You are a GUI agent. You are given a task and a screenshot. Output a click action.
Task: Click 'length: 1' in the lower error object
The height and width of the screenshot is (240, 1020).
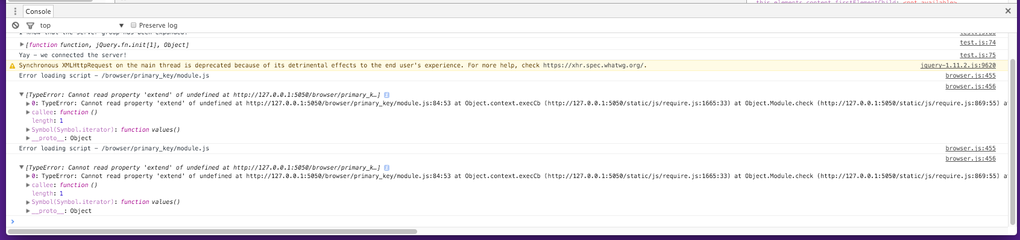click(x=48, y=194)
